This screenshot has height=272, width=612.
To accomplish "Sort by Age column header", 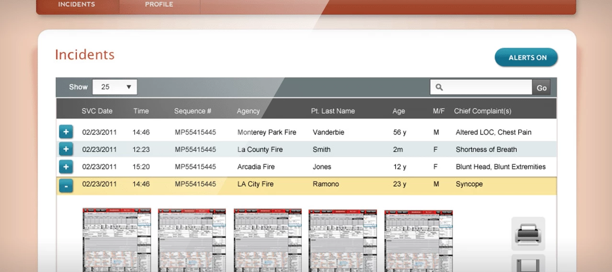I will 399,111.
